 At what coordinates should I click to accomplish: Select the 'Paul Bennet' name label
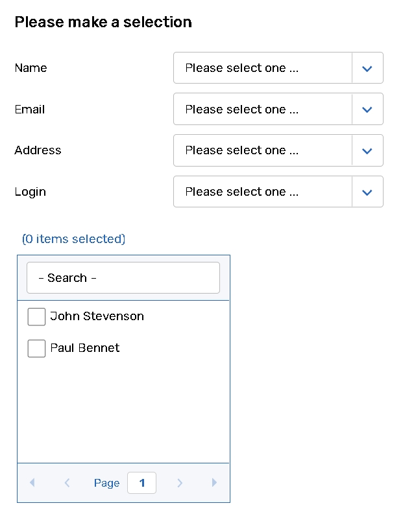85,348
